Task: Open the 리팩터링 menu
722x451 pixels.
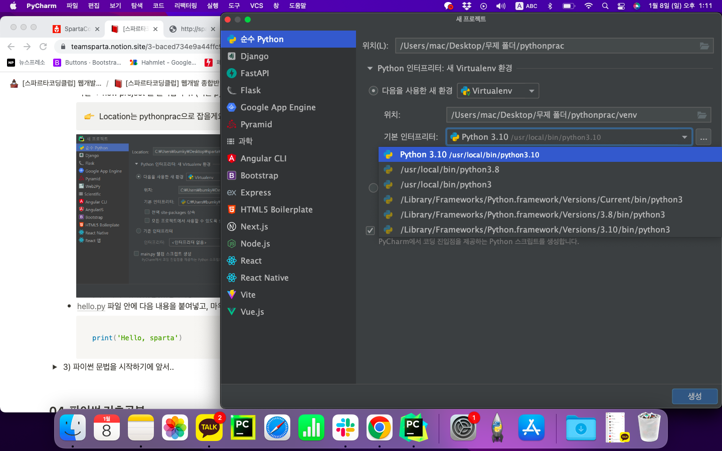Action: pos(186,6)
